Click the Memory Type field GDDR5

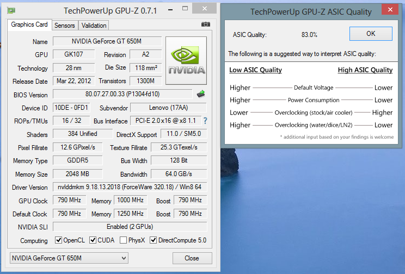point(78,160)
